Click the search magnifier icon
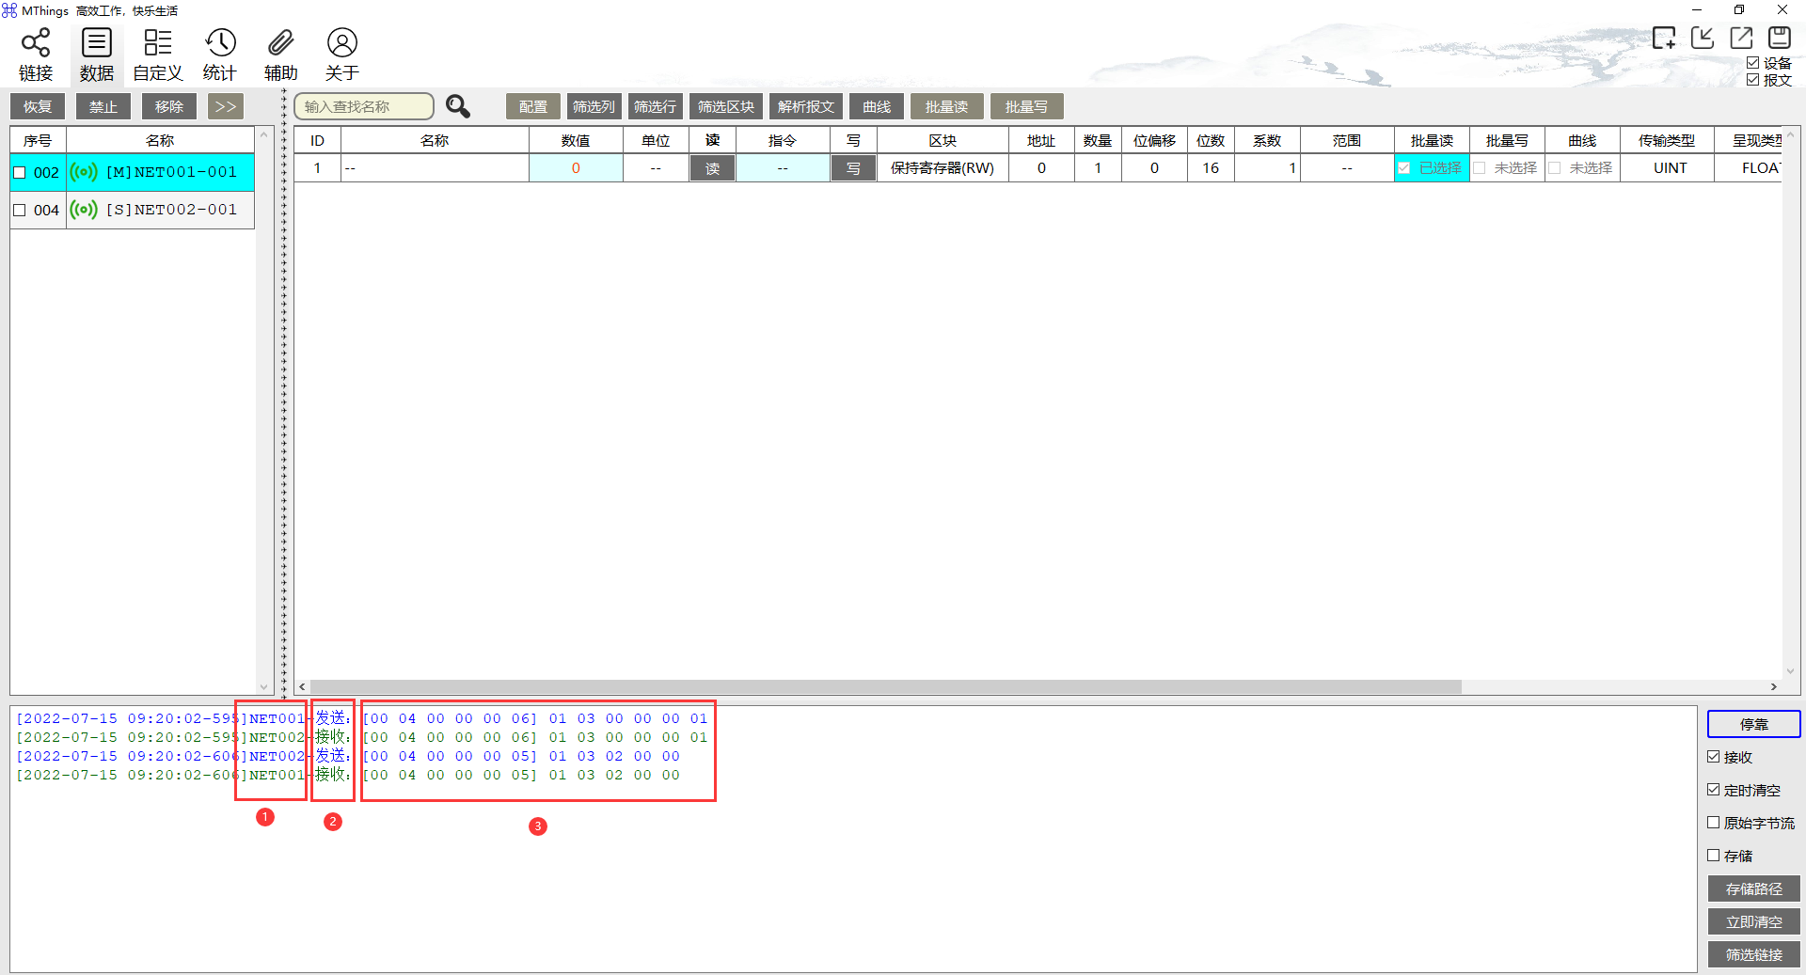 (458, 106)
